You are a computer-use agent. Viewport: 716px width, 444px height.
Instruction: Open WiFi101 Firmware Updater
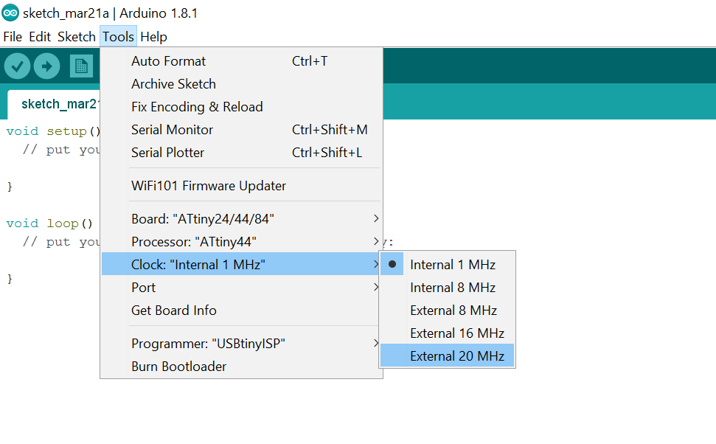[x=242, y=186]
